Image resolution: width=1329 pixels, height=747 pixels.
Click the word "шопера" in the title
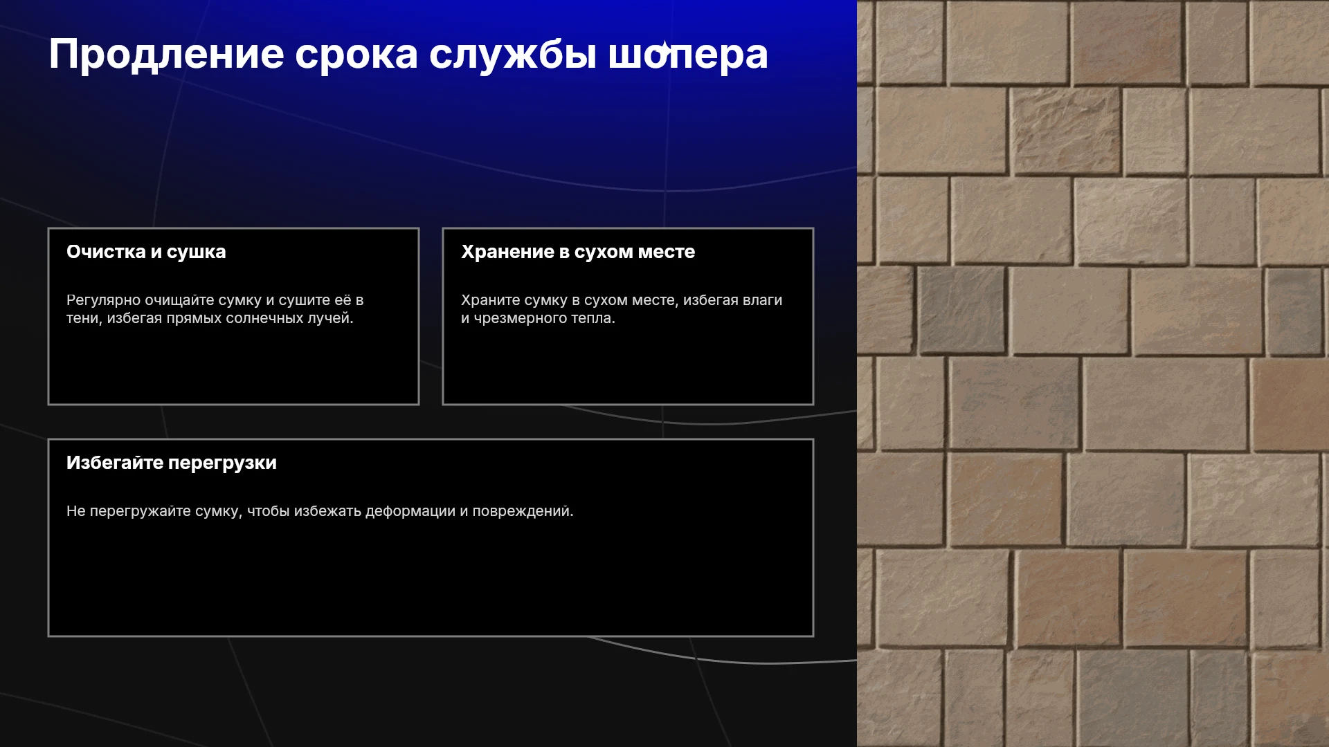(x=688, y=55)
